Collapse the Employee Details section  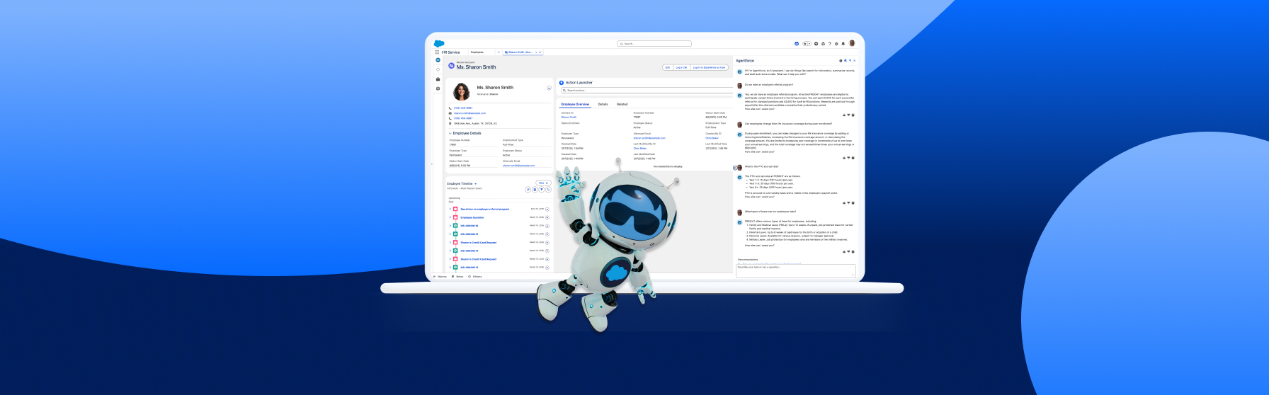click(x=450, y=133)
